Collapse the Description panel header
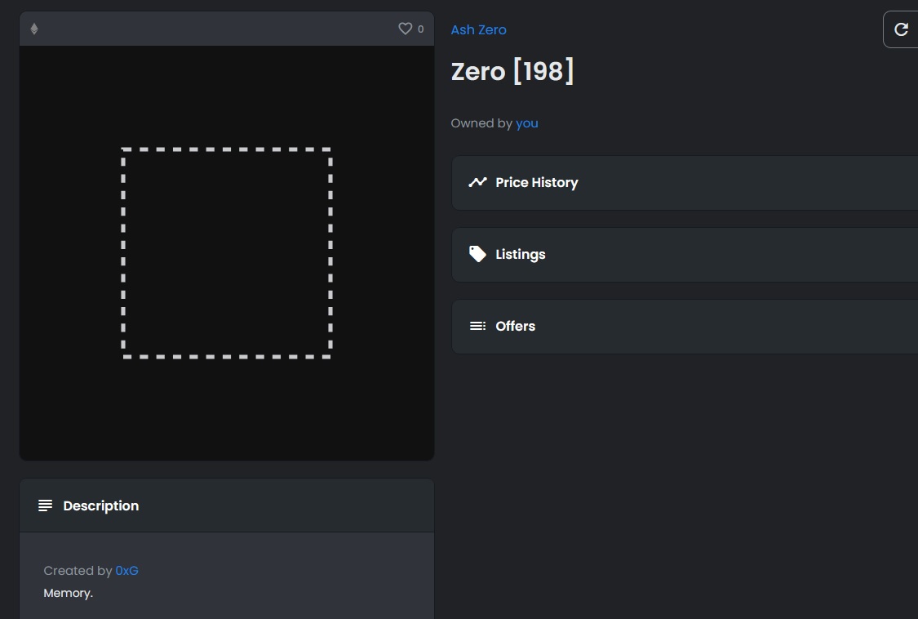The image size is (918, 619). coord(227,505)
